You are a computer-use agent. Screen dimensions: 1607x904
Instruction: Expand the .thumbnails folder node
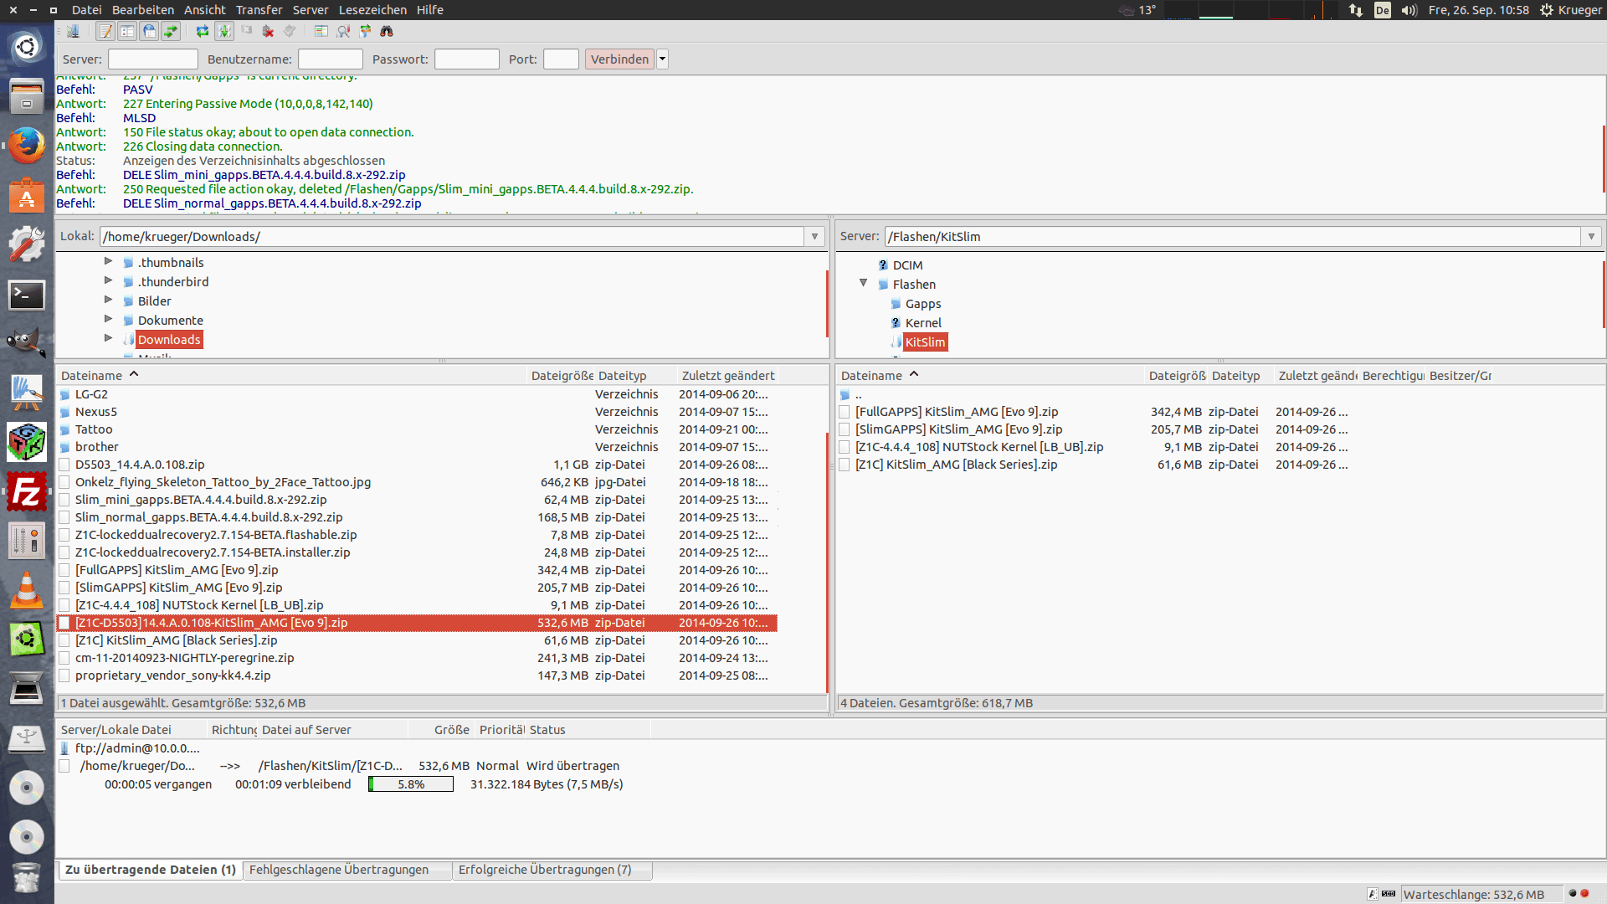[108, 261]
